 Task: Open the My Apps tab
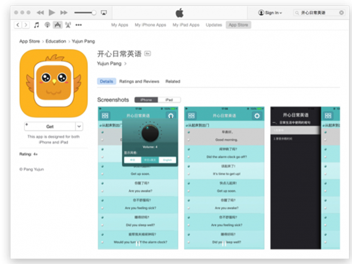[120, 25]
